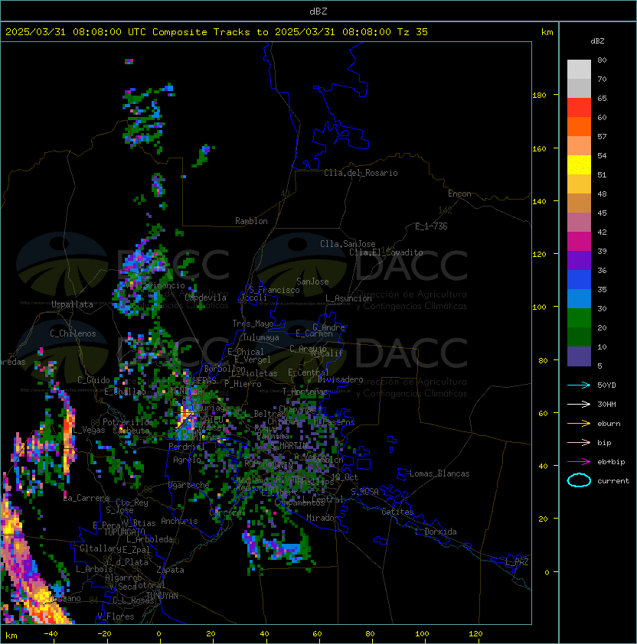The width and height of the screenshot is (637, 644).
Task: Click the La_Carrera map label
Action: (87, 498)
